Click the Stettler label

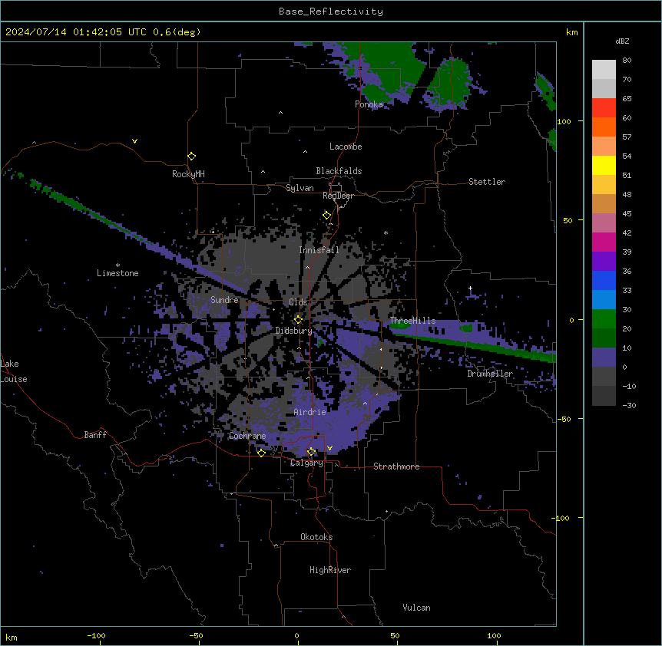(487, 182)
